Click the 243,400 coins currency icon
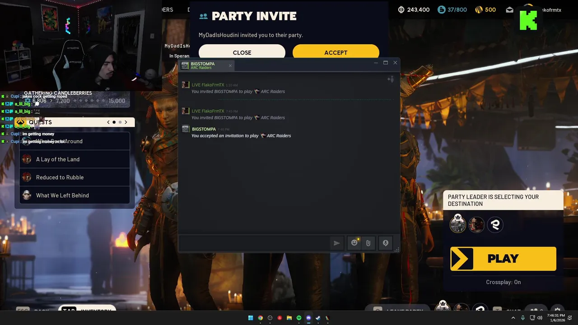Screen dimensions: 578x325 pyautogui.click(x=401, y=9)
